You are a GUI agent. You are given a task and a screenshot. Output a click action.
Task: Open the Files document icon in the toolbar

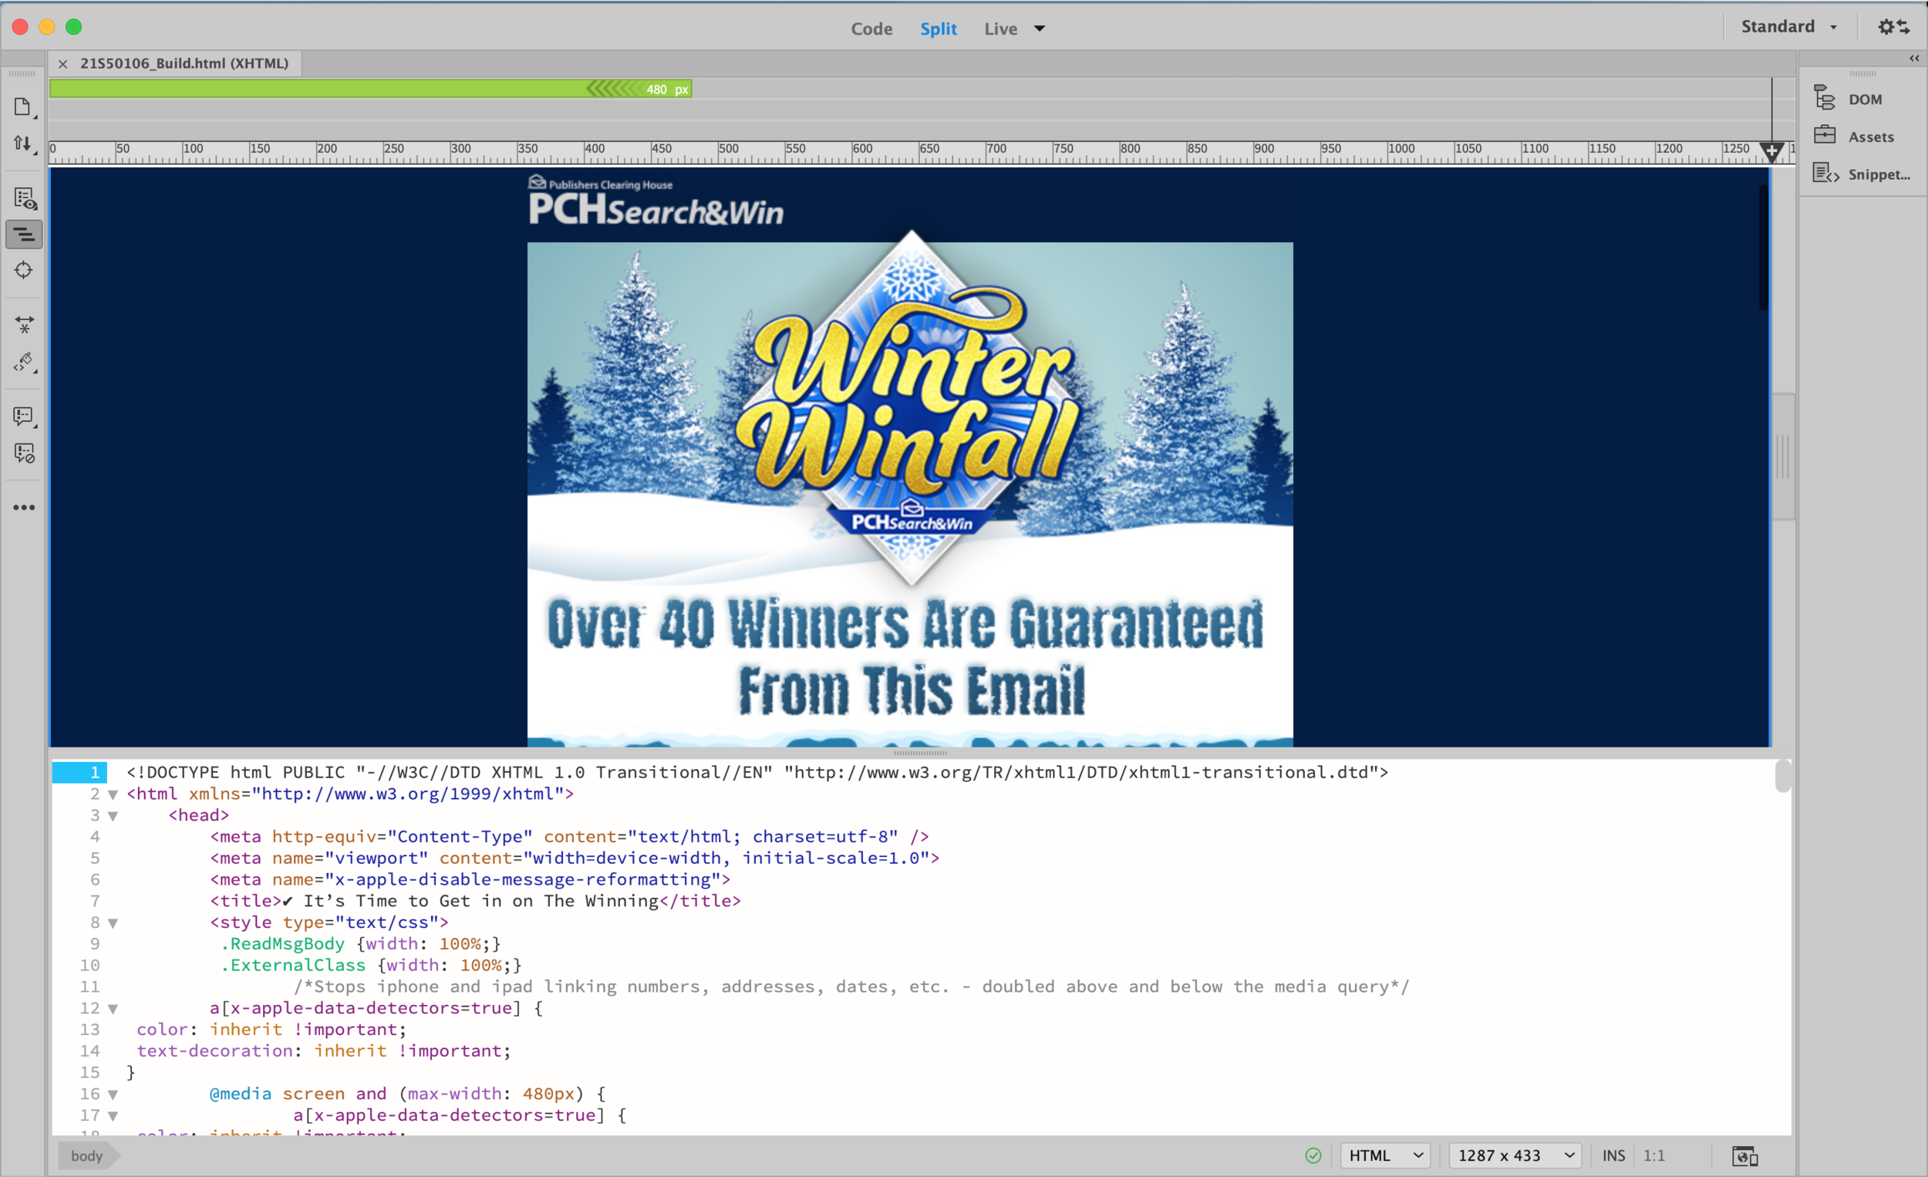22,107
